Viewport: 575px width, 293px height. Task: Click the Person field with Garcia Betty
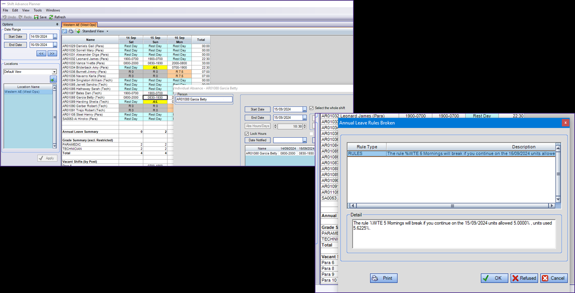(x=204, y=99)
